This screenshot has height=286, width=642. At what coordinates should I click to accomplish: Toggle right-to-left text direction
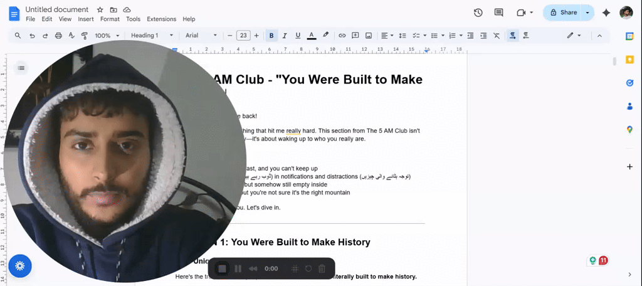tap(526, 36)
